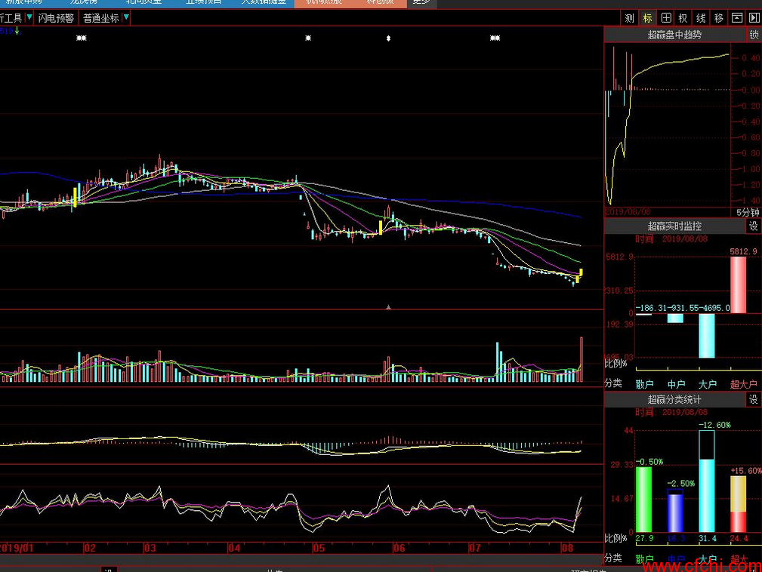Screen dimensions: 762x572
Task: Click the skip-to-end arrow icon
Action: click(753, 18)
